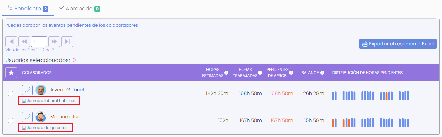Show info icon for Pendientes de Aprob.

pos(291,73)
